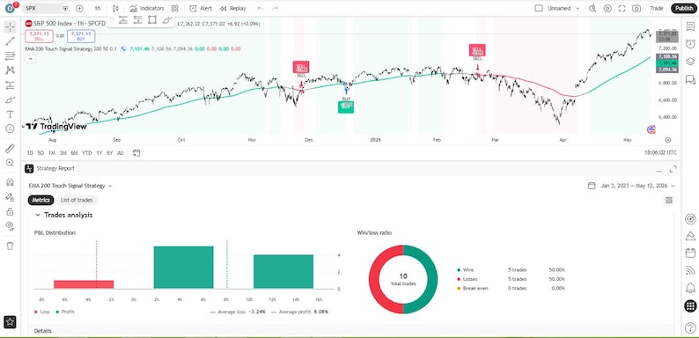Select the 3M time range
699x338 pixels.
point(63,153)
